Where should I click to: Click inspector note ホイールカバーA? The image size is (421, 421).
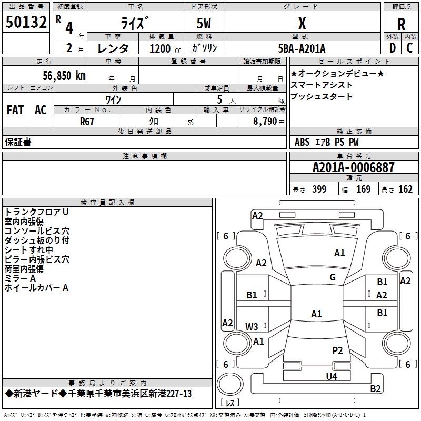pyautogui.click(x=36, y=288)
